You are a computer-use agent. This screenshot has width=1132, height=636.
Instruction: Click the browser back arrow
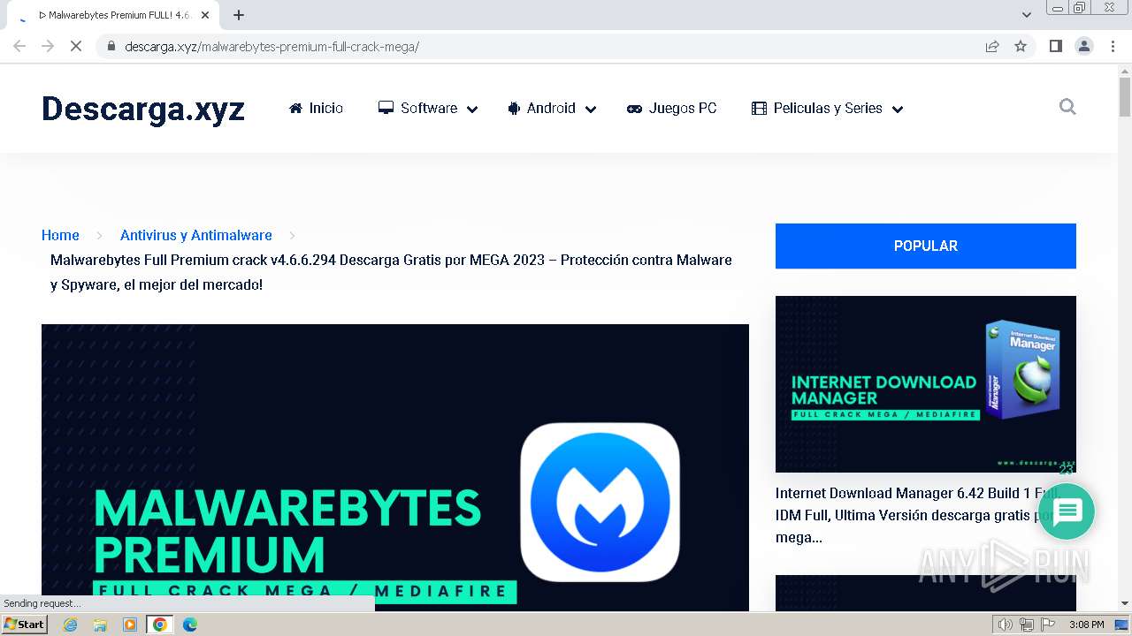(19, 46)
